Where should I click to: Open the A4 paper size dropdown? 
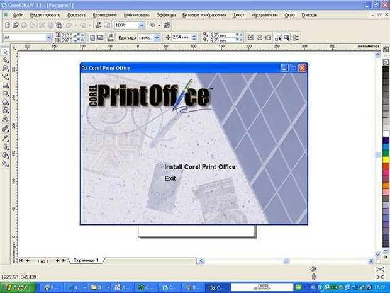pos(49,37)
